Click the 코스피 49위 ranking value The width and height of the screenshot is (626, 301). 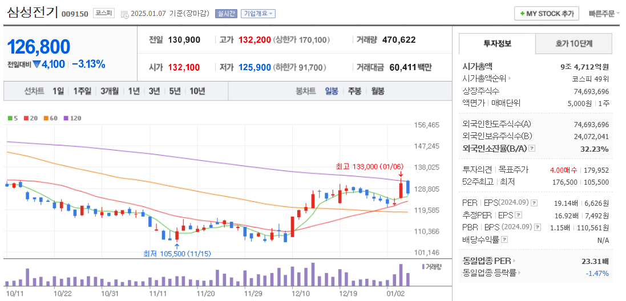tap(591, 79)
